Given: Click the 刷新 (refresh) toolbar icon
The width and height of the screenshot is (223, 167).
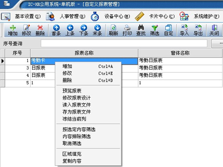Looking at the screenshot, I should 114,30.
